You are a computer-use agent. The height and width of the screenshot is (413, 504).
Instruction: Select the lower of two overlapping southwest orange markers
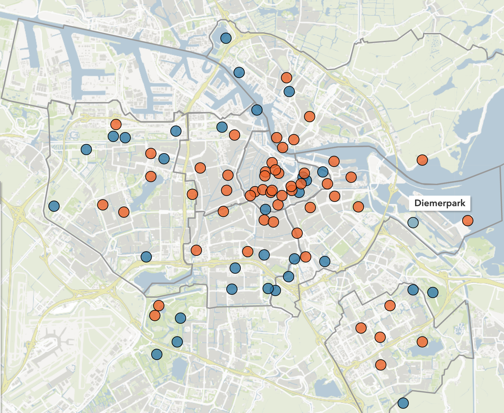pos(155,316)
